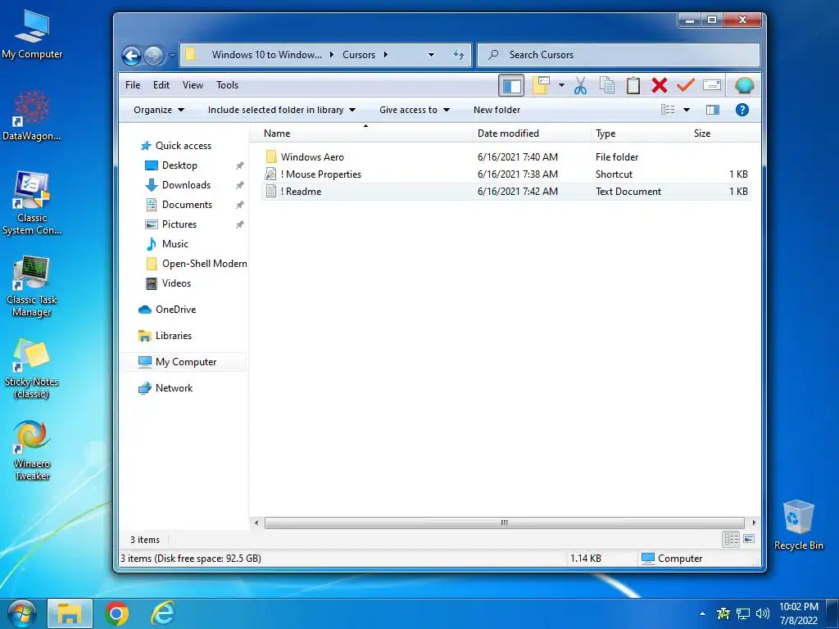Open Folder Options from the Classic Explorer toolbar

coord(541,85)
